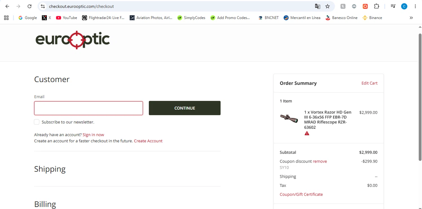Image resolution: width=422 pixels, height=209 pixels.
Task: Reload the checkout page
Action: [29, 6]
